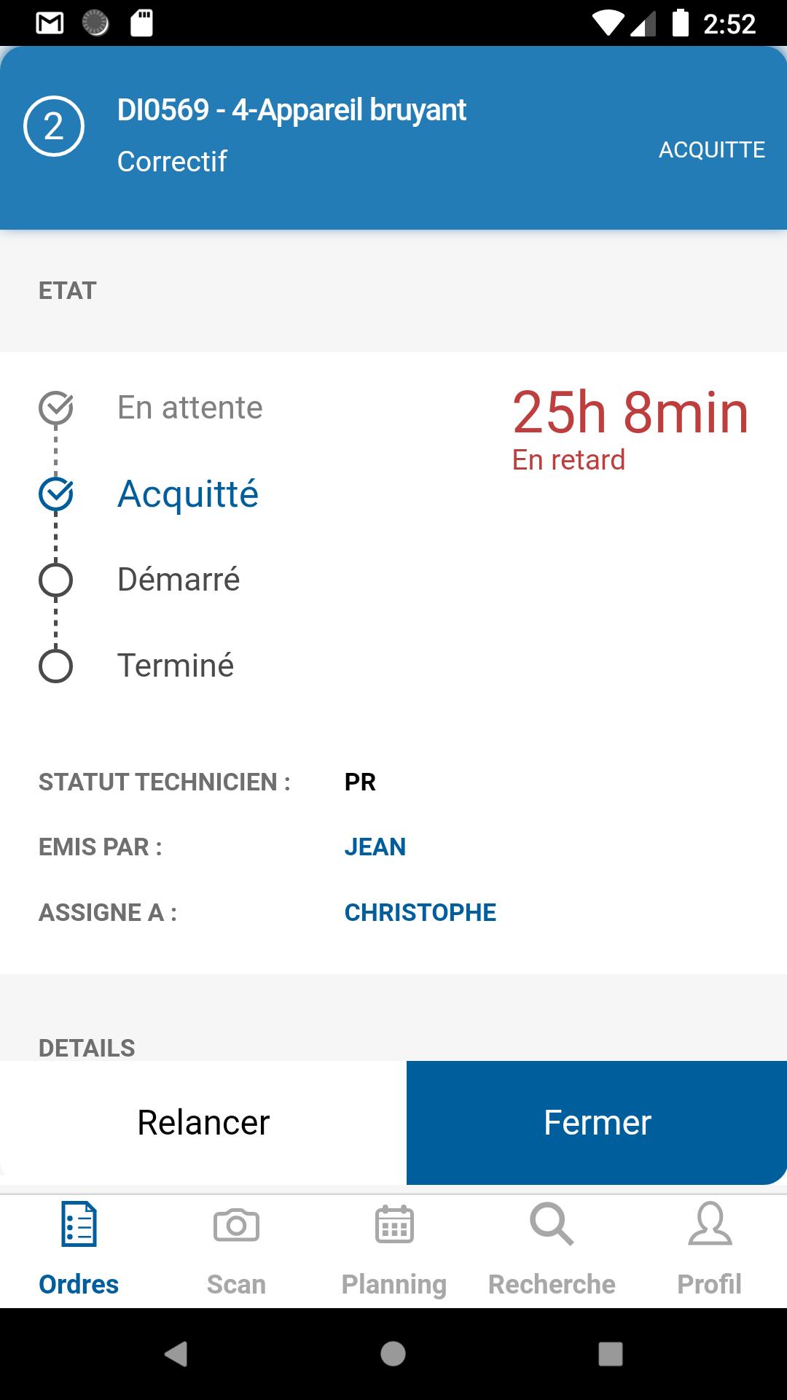Screen dimensions: 787x1400
Task: Tap the priority number 2 circle
Action: click(x=54, y=126)
